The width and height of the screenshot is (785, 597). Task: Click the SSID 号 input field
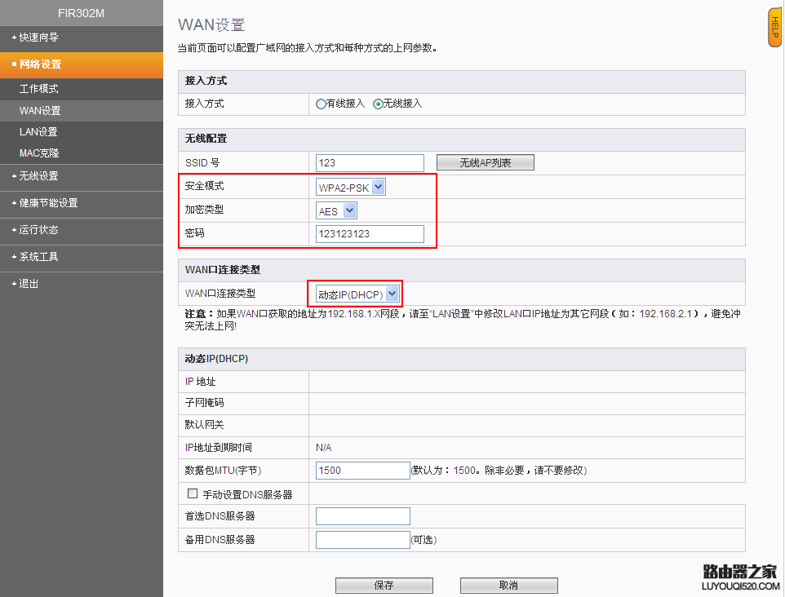pyautogui.click(x=370, y=163)
